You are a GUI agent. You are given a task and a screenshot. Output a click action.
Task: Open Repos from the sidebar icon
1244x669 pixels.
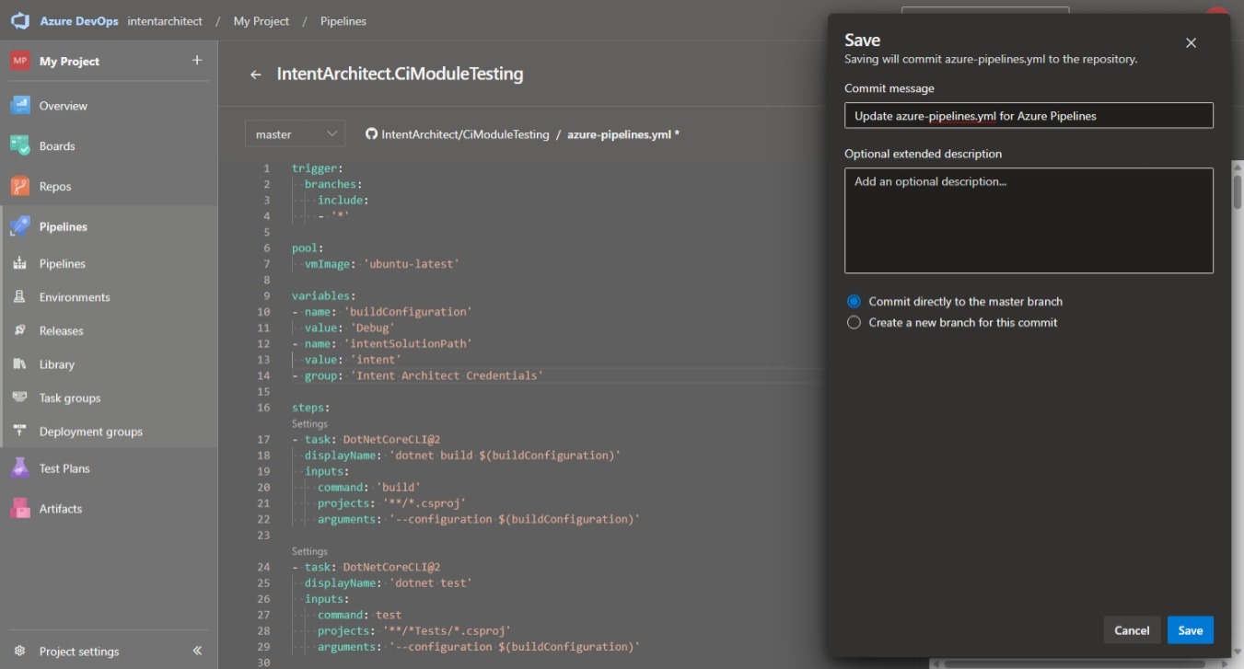click(20, 186)
